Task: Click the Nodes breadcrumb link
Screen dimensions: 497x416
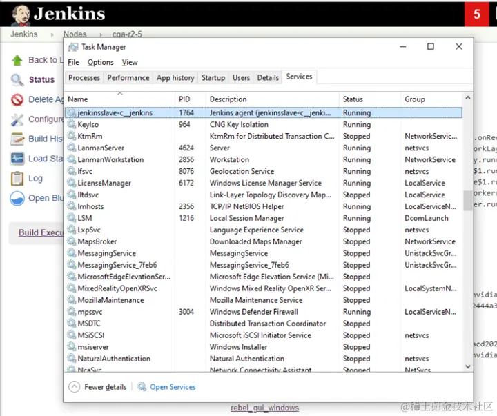Action: (x=75, y=34)
